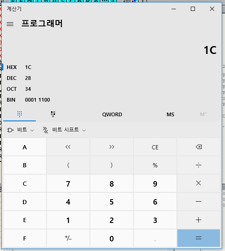Click the left shift << key
This screenshot has width=225, height=251.
pyautogui.click(x=68, y=147)
